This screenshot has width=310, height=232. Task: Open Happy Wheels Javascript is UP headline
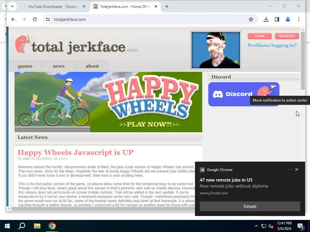(75, 152)
